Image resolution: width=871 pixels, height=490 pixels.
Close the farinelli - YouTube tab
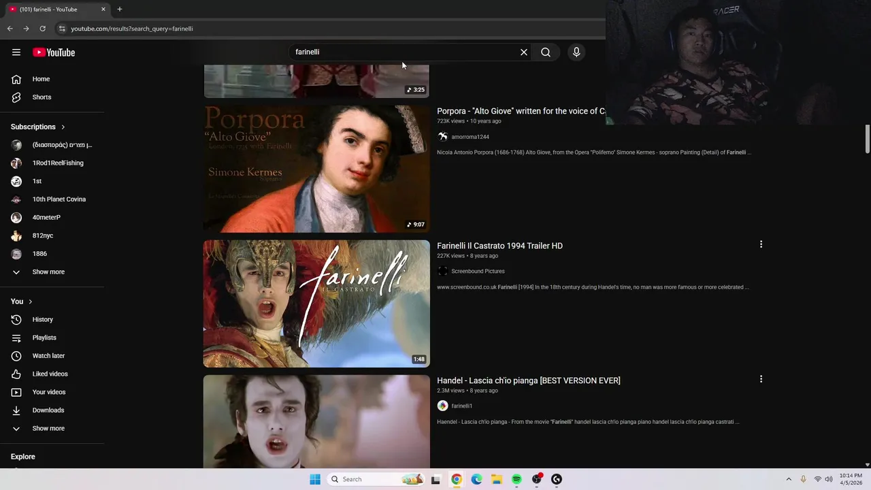click(x=103, y=10)
